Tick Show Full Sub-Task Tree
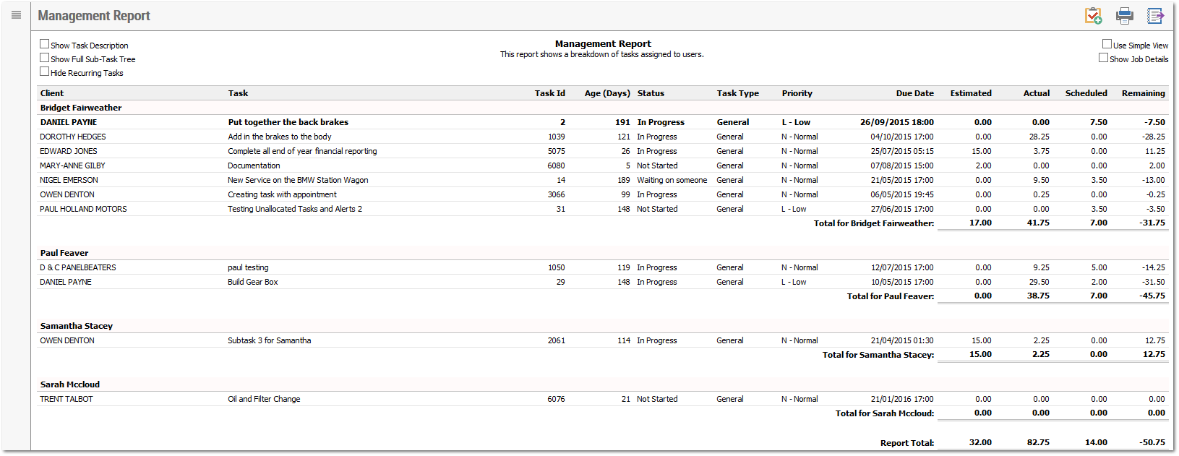 44,58
